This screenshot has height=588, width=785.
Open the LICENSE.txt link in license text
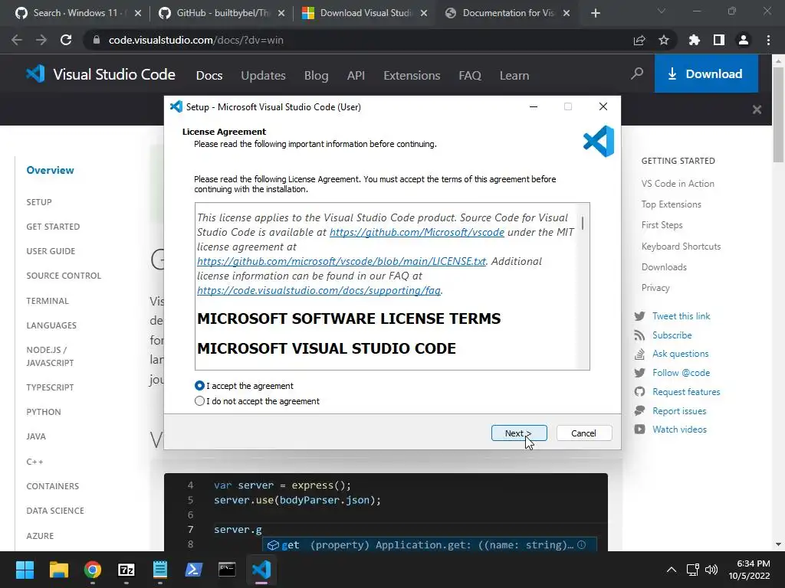tap(341, 261)
